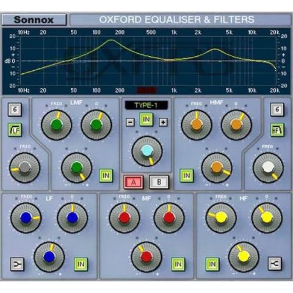
Task: Click the LF filter slope 6 button
Action: 15,110
